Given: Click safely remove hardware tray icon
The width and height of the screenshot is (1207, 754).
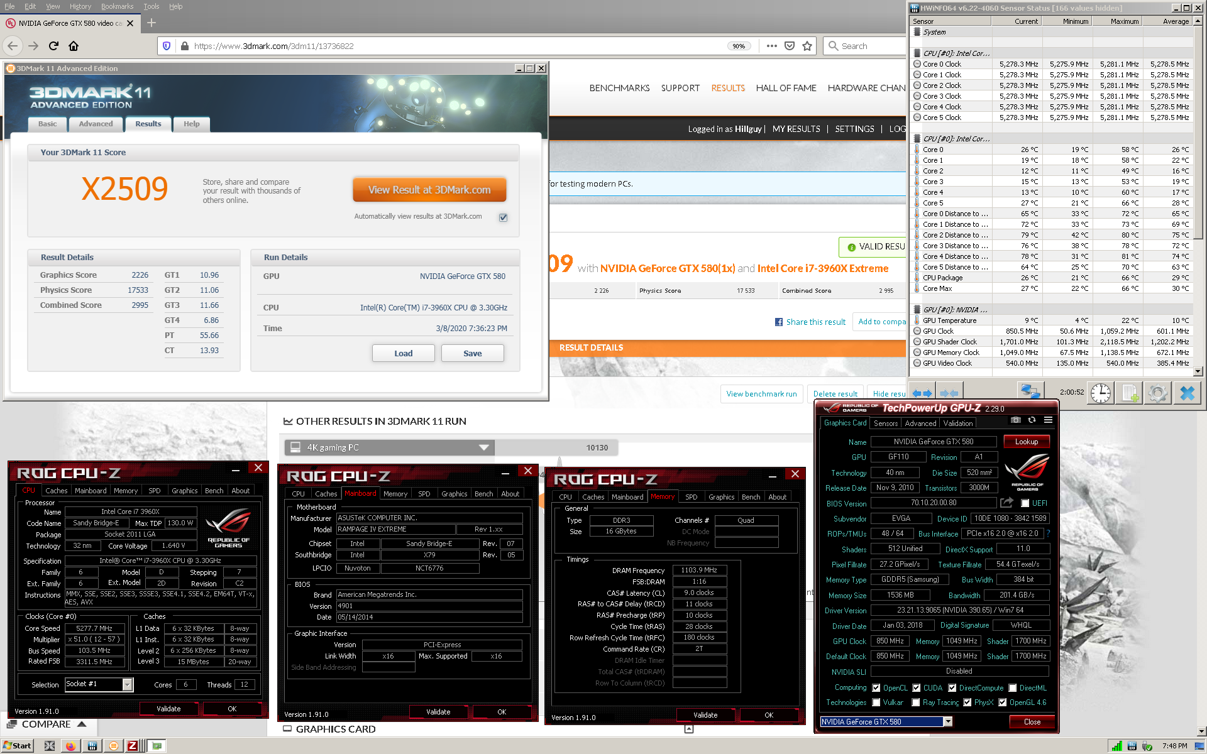Looking at the screenshot, I should [x=1147, y=746].
